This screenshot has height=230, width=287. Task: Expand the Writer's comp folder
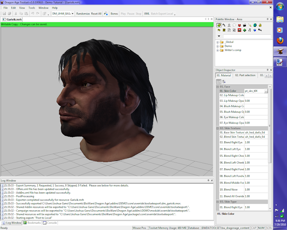(218, 50)
